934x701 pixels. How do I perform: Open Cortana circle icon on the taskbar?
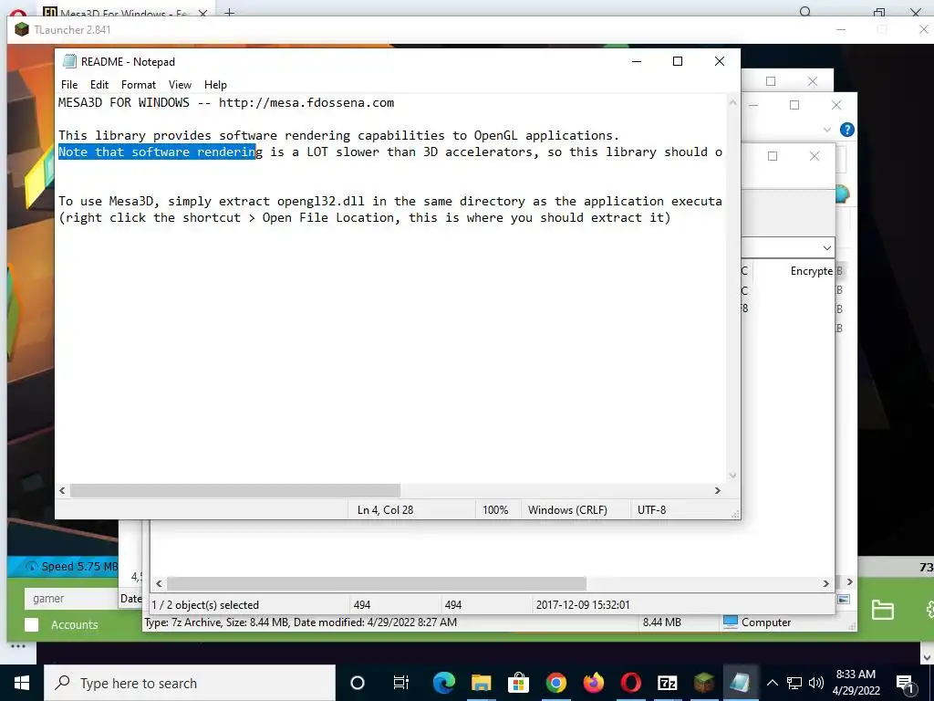pos(358,683)
